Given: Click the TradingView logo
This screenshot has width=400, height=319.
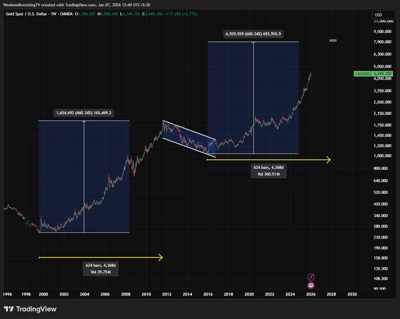Looking at the screenshot, I should click(30, 309).
